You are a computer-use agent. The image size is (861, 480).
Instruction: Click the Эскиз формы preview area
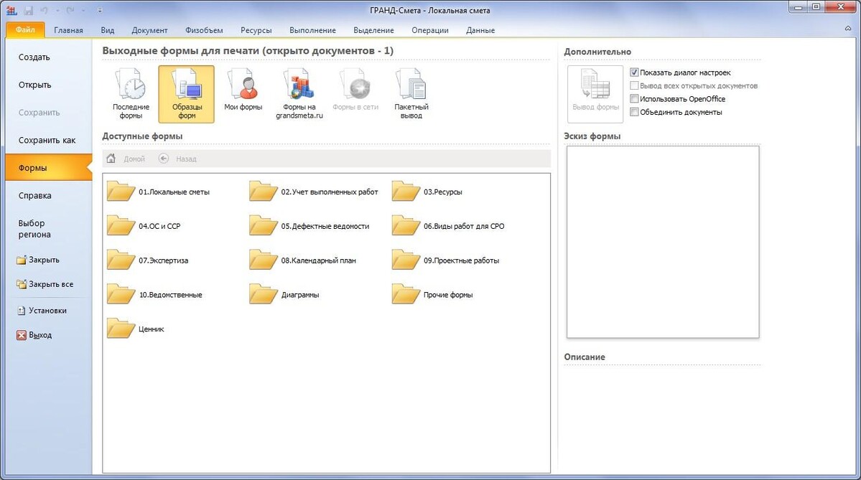(663, 242)
